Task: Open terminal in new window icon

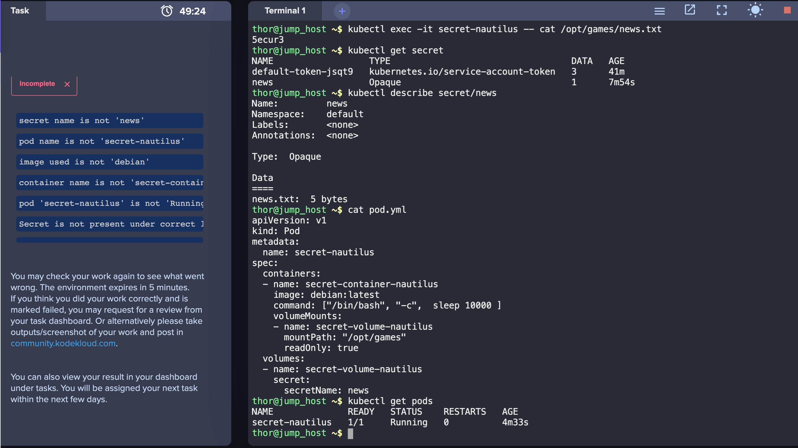Action: [x=690, y=10]
